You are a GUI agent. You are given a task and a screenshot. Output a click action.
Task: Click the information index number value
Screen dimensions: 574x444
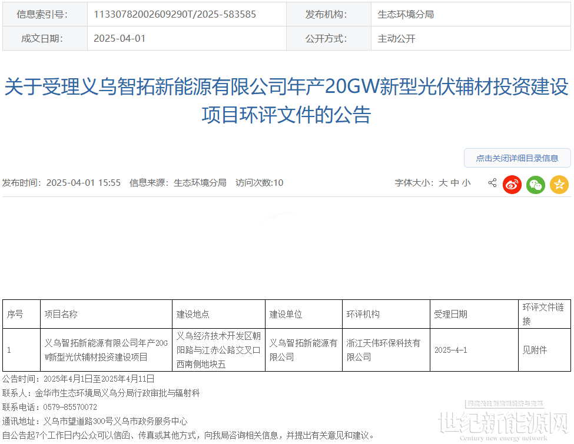coord(175,14)
